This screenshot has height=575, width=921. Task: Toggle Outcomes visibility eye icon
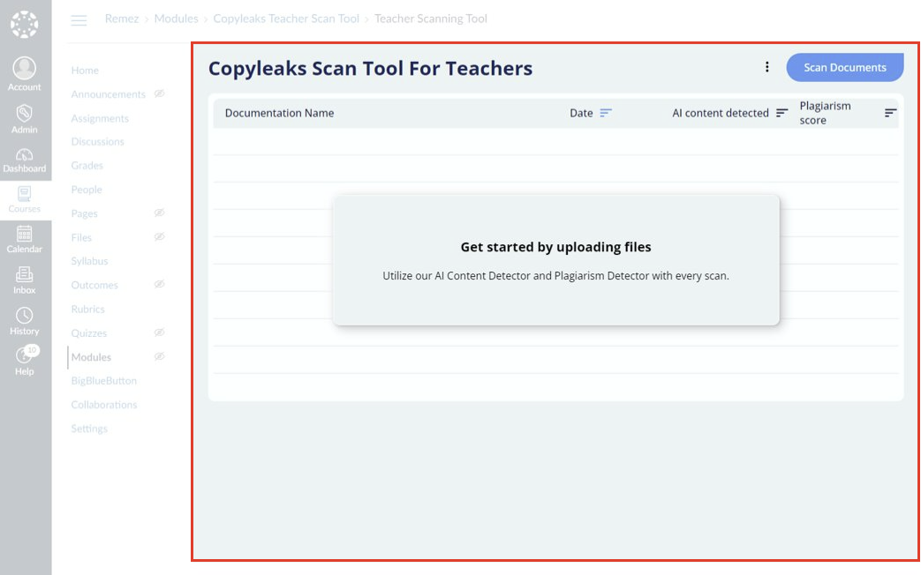[x=159, y=285]
